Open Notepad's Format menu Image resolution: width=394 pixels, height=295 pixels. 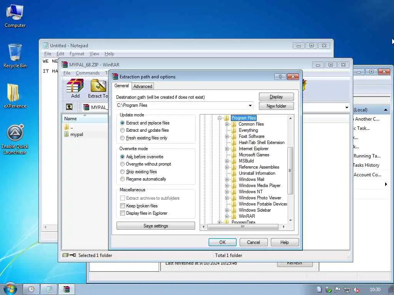pos(77,54)
